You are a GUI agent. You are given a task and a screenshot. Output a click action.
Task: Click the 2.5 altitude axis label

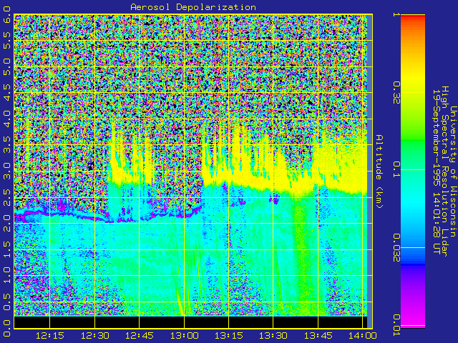6,197
